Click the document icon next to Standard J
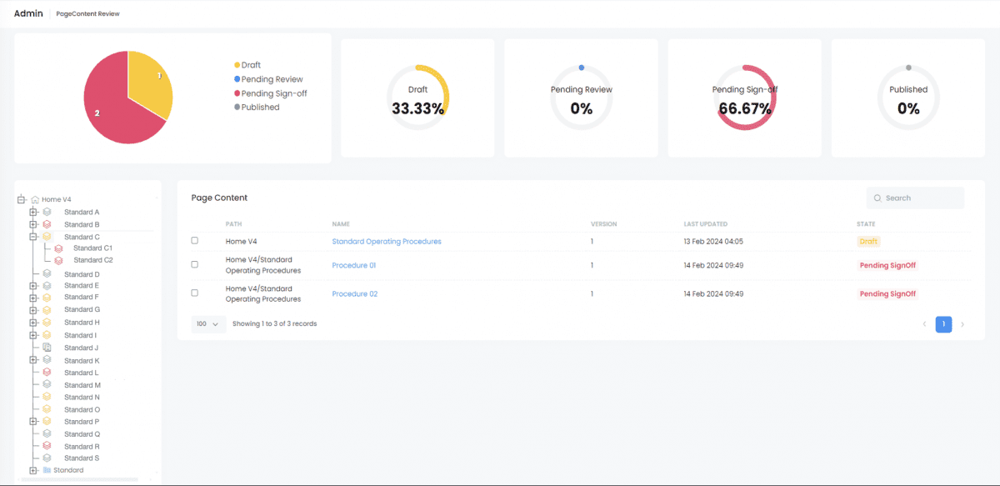 click(47, 348)
